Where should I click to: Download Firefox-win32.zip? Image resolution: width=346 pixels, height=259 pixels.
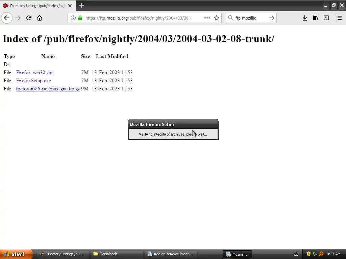(x=34, y=73)
